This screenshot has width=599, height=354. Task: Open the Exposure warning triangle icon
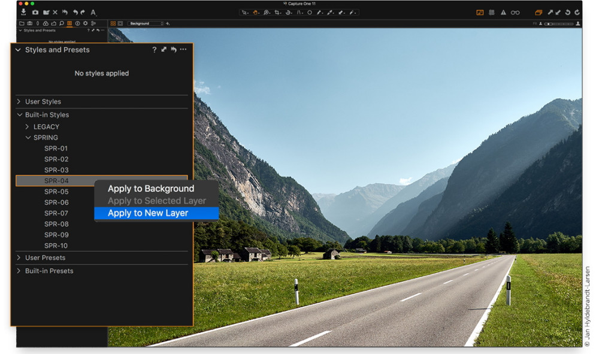(x=504, y=13)
